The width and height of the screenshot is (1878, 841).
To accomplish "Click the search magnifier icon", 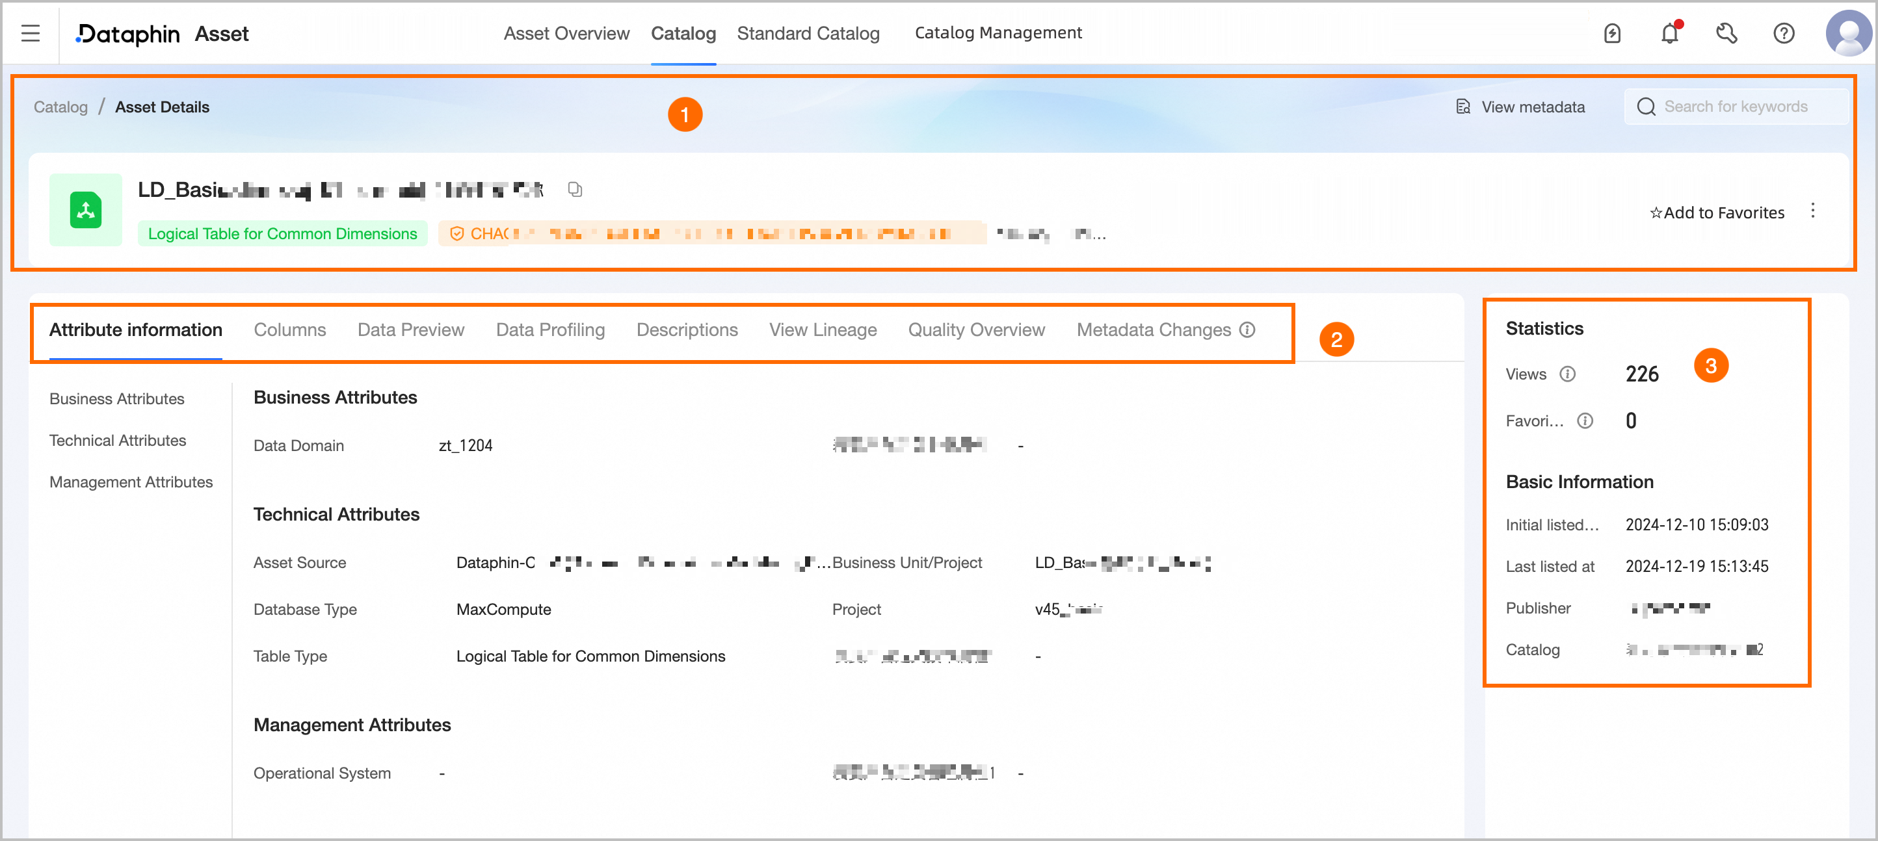I will tap(1646, 107).
